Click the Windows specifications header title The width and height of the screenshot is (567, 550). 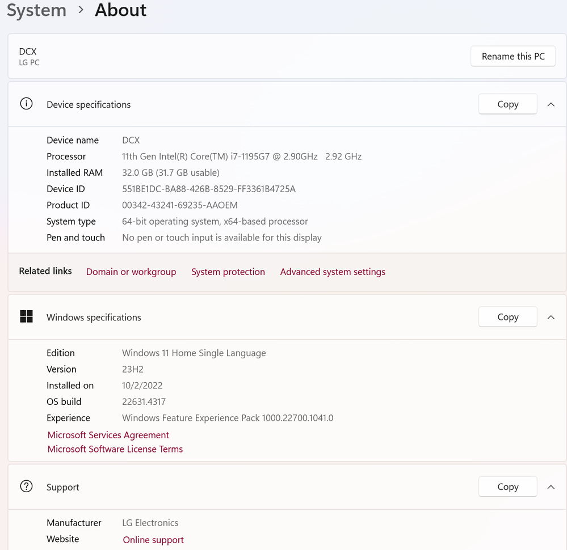94,318
